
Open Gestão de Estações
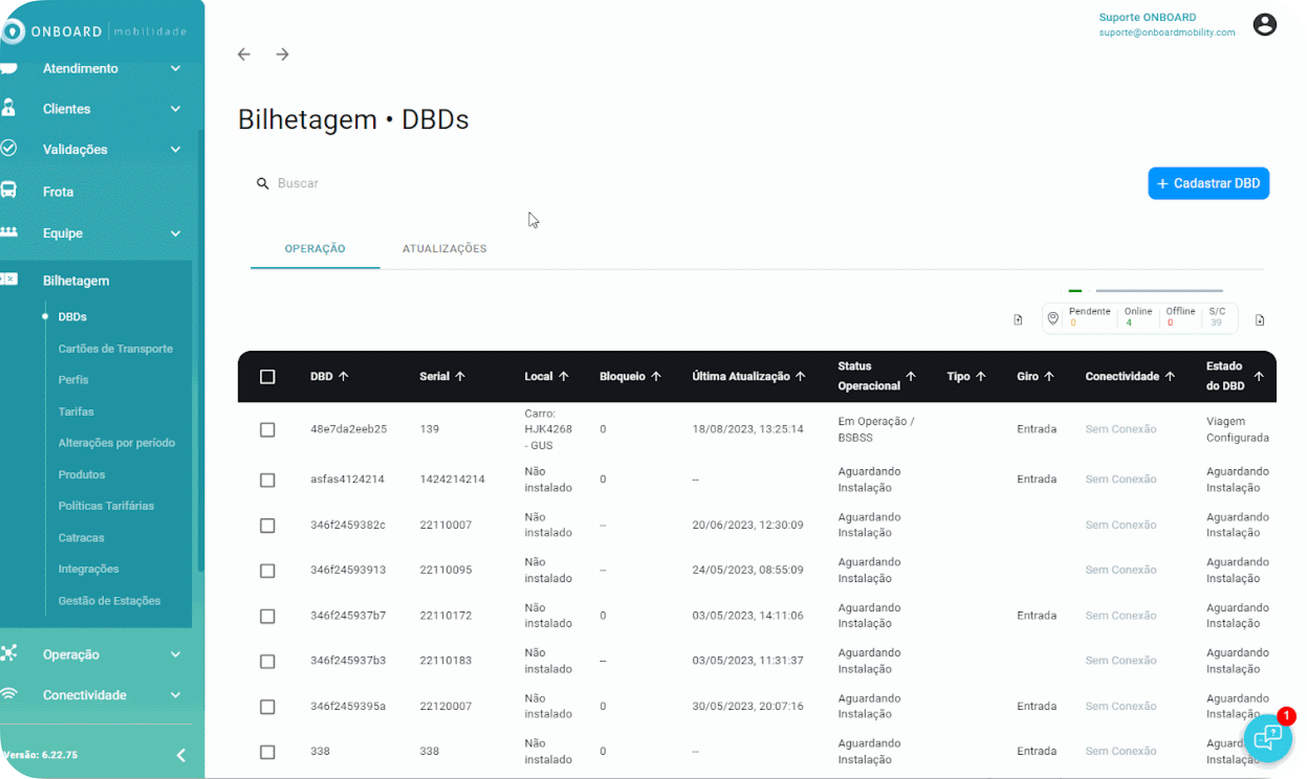coord(109,601)
